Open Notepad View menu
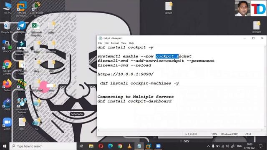267x150 pixels. (123, 43)
